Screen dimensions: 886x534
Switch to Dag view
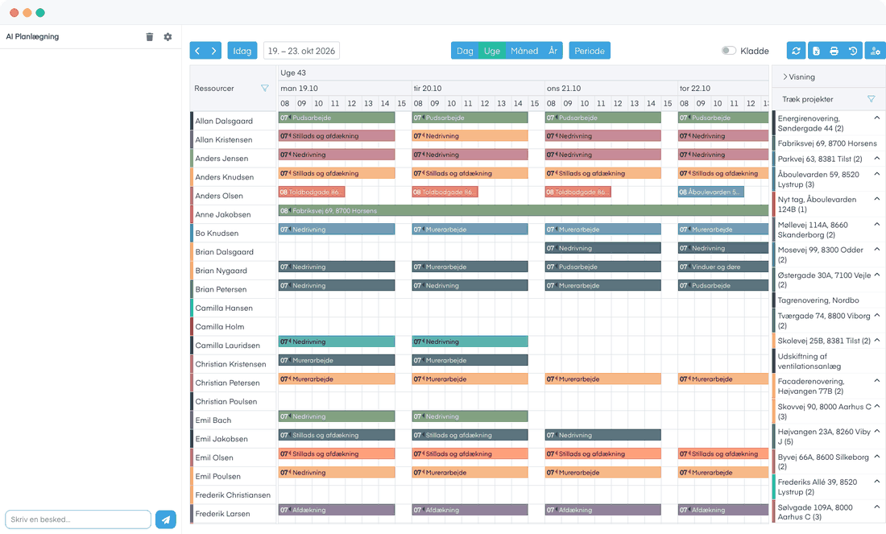465,51
